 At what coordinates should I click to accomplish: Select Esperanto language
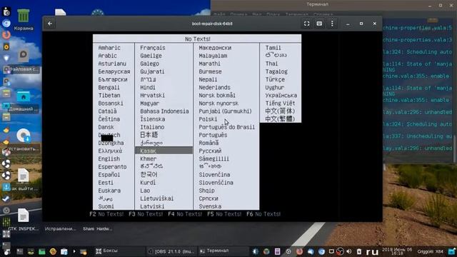112,167
